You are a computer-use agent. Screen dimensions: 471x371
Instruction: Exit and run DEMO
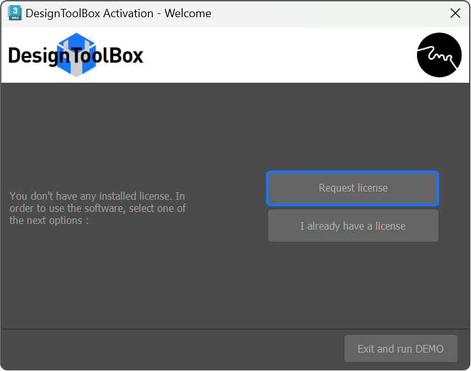[401, 349]
